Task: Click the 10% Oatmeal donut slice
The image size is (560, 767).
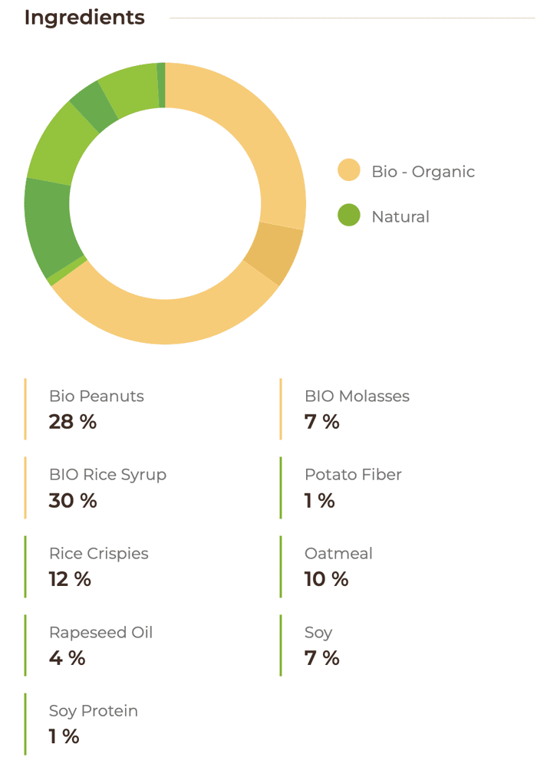Action: 61,144
